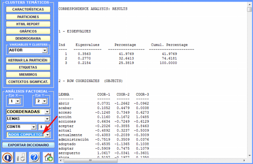The image size is (253, 164).
Task: Click the Q icon button at bottom left
Action: [x=8, y=157]
